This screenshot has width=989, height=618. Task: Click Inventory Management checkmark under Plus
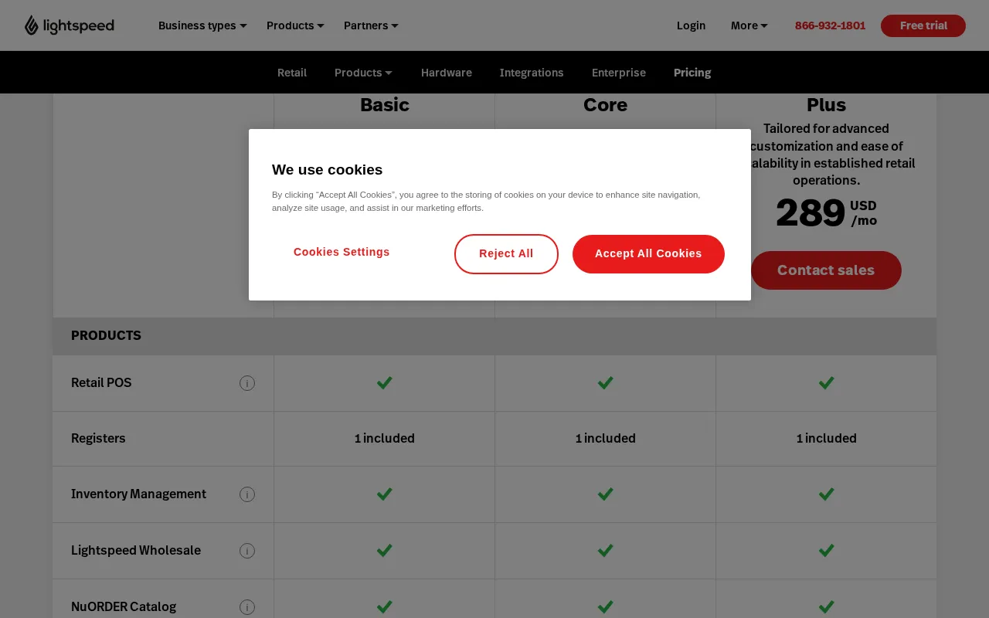[827, 494]
